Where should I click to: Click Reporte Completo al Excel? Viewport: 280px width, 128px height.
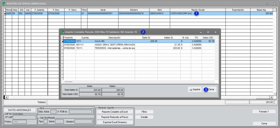(x=115, y=112)
